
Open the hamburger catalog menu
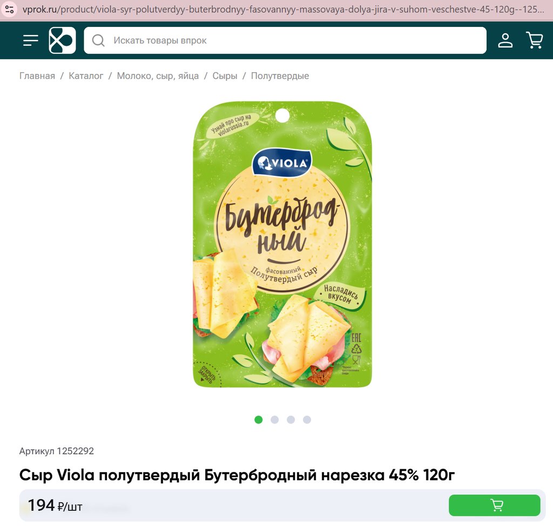click(31, 40)
